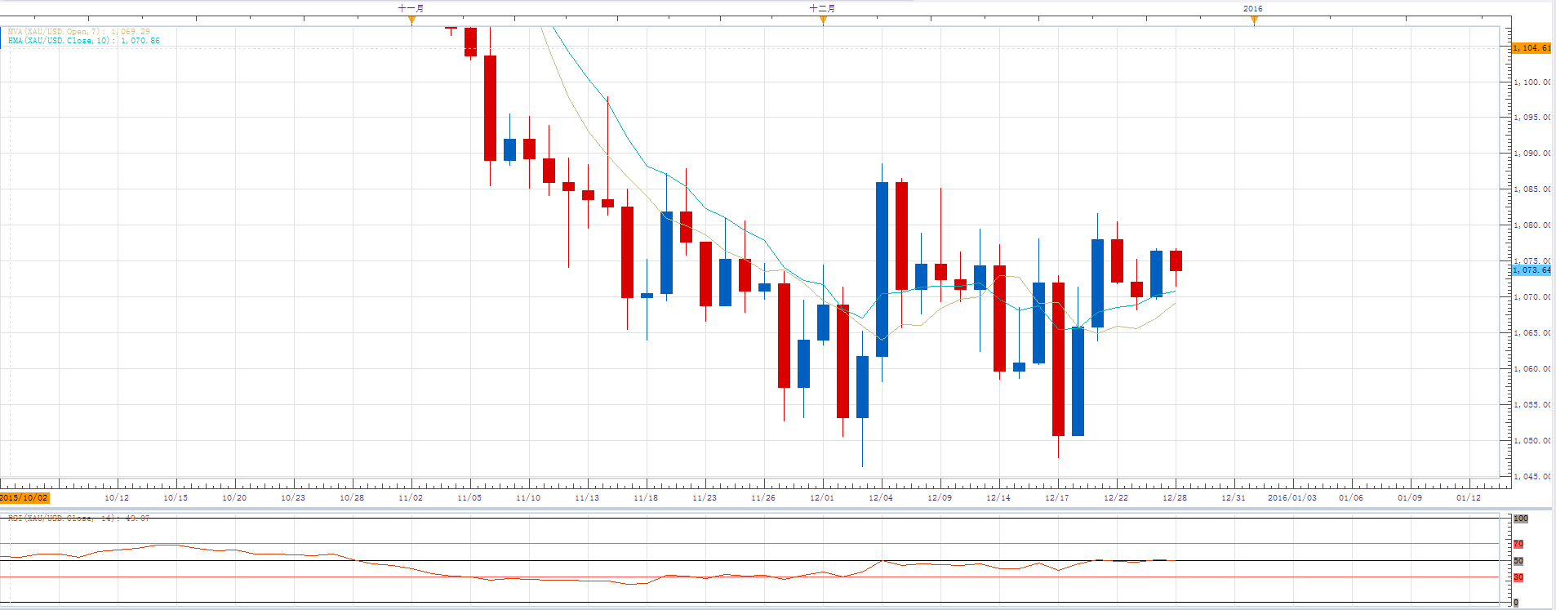Click the gray RSI 50 level marker
Viewport: 1556px width, 610px height.
coord(1518,561)
